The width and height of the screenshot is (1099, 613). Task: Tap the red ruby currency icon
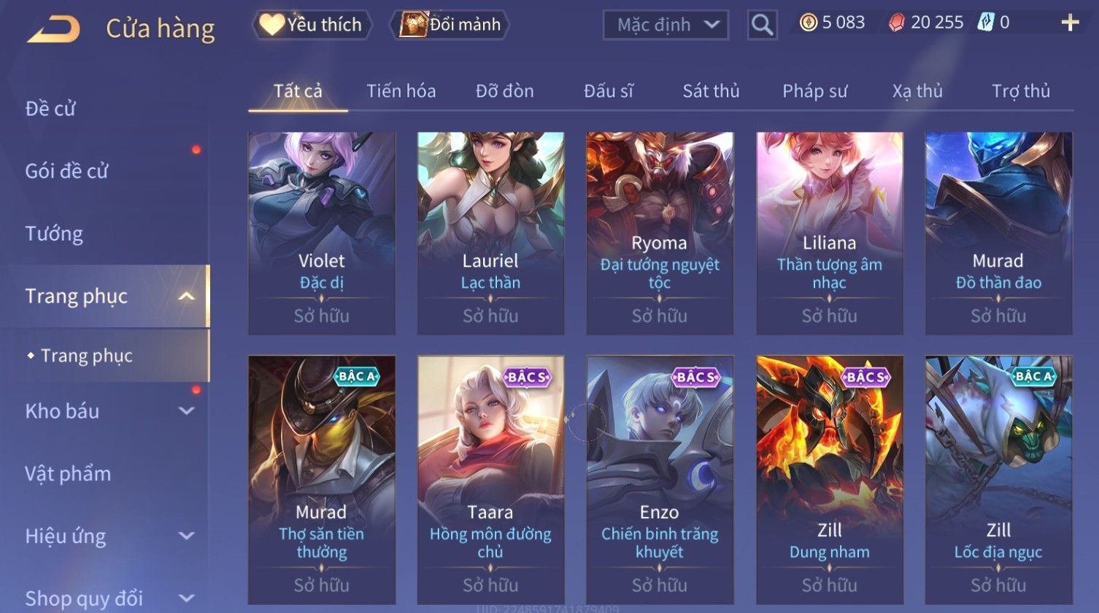click(x=896, y=23)
